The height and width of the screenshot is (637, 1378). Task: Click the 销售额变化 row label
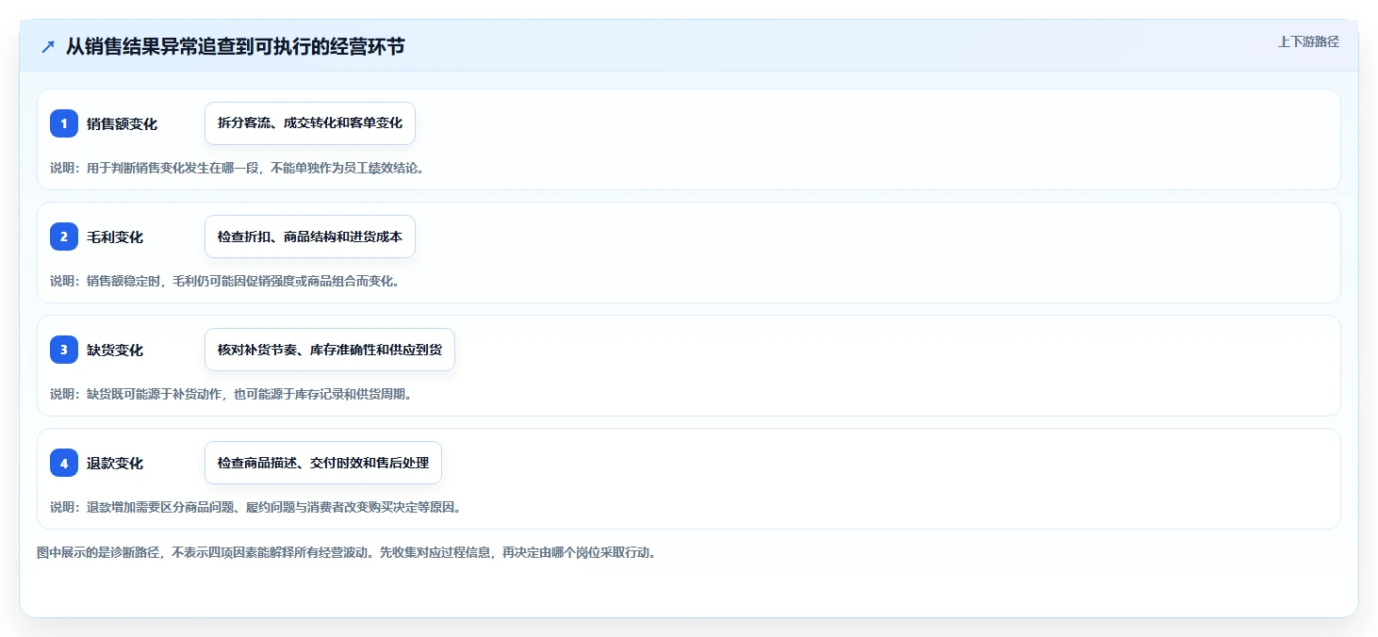(x=122, y=123)
